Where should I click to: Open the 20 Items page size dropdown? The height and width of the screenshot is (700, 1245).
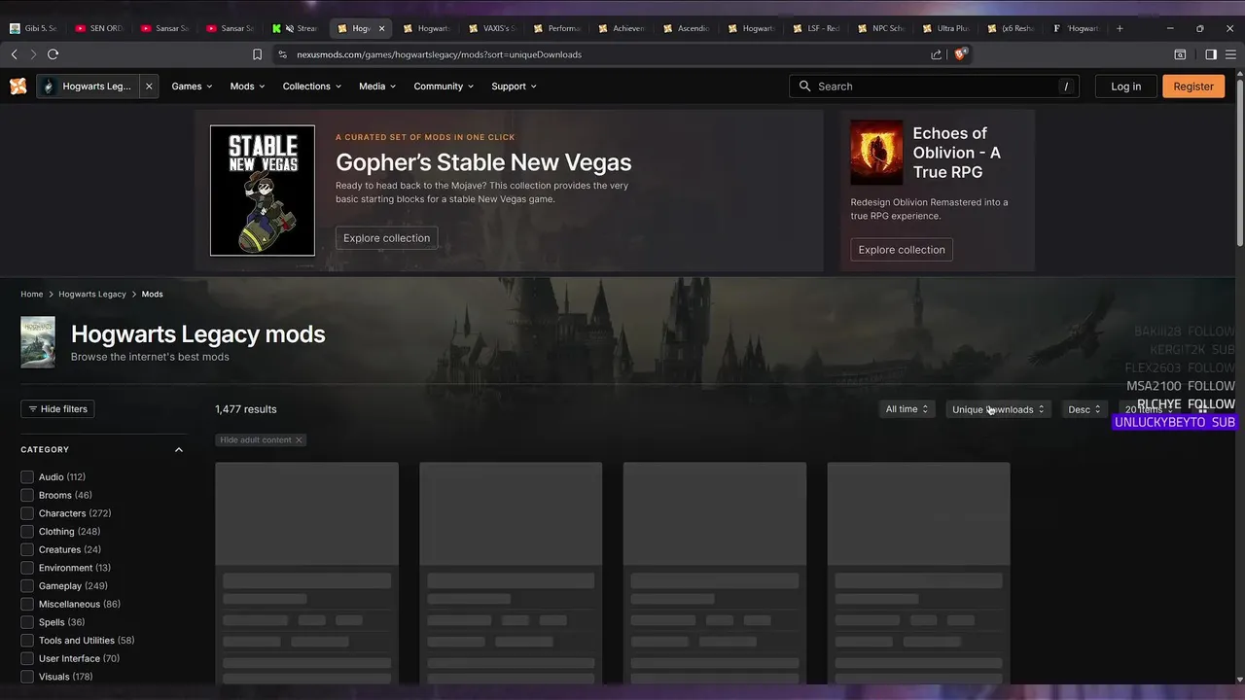click(x=1150, y=409)
